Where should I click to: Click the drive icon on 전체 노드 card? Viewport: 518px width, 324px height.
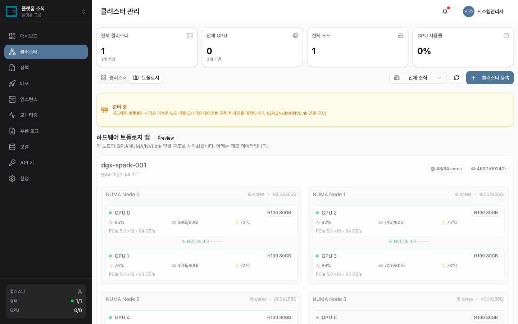[x=401, y=36]
